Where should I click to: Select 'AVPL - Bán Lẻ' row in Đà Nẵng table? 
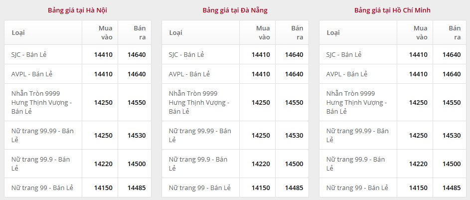click(x=189, y=74)
